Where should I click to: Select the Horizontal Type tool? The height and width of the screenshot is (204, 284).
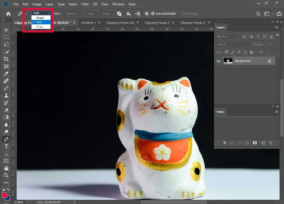[6, 146]
